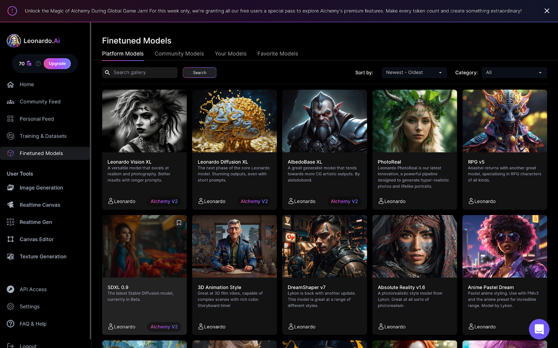Open PhotoReal model thumbnail
Image resolution: width=558 pixels, height=348 pixels.
(415, 121)
